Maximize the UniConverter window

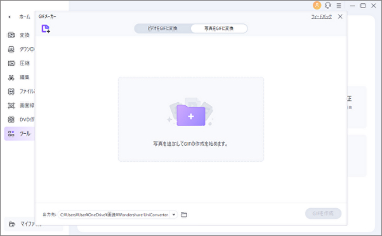pyautogui.click(x=363, y=5)
